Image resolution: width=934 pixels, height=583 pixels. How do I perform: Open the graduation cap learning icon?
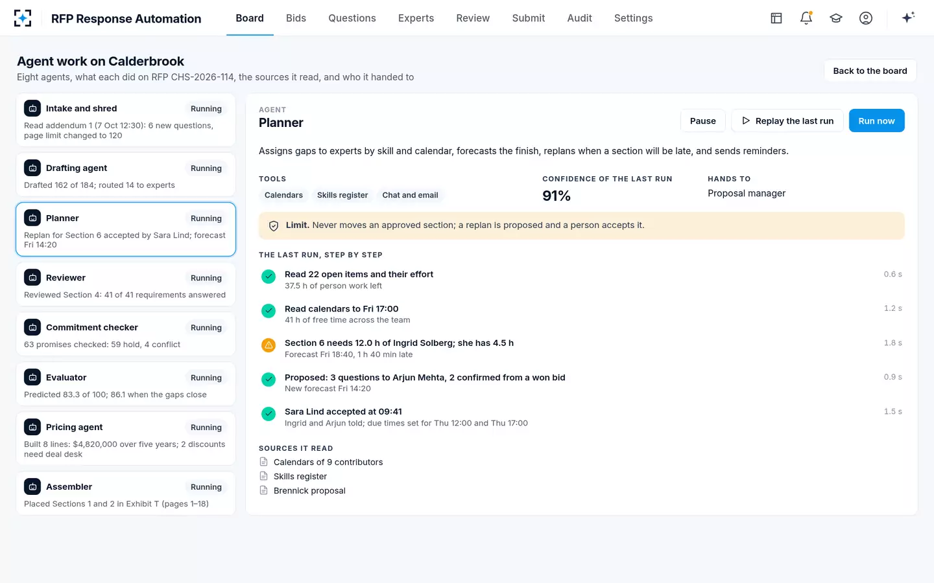tap(836, 18)
